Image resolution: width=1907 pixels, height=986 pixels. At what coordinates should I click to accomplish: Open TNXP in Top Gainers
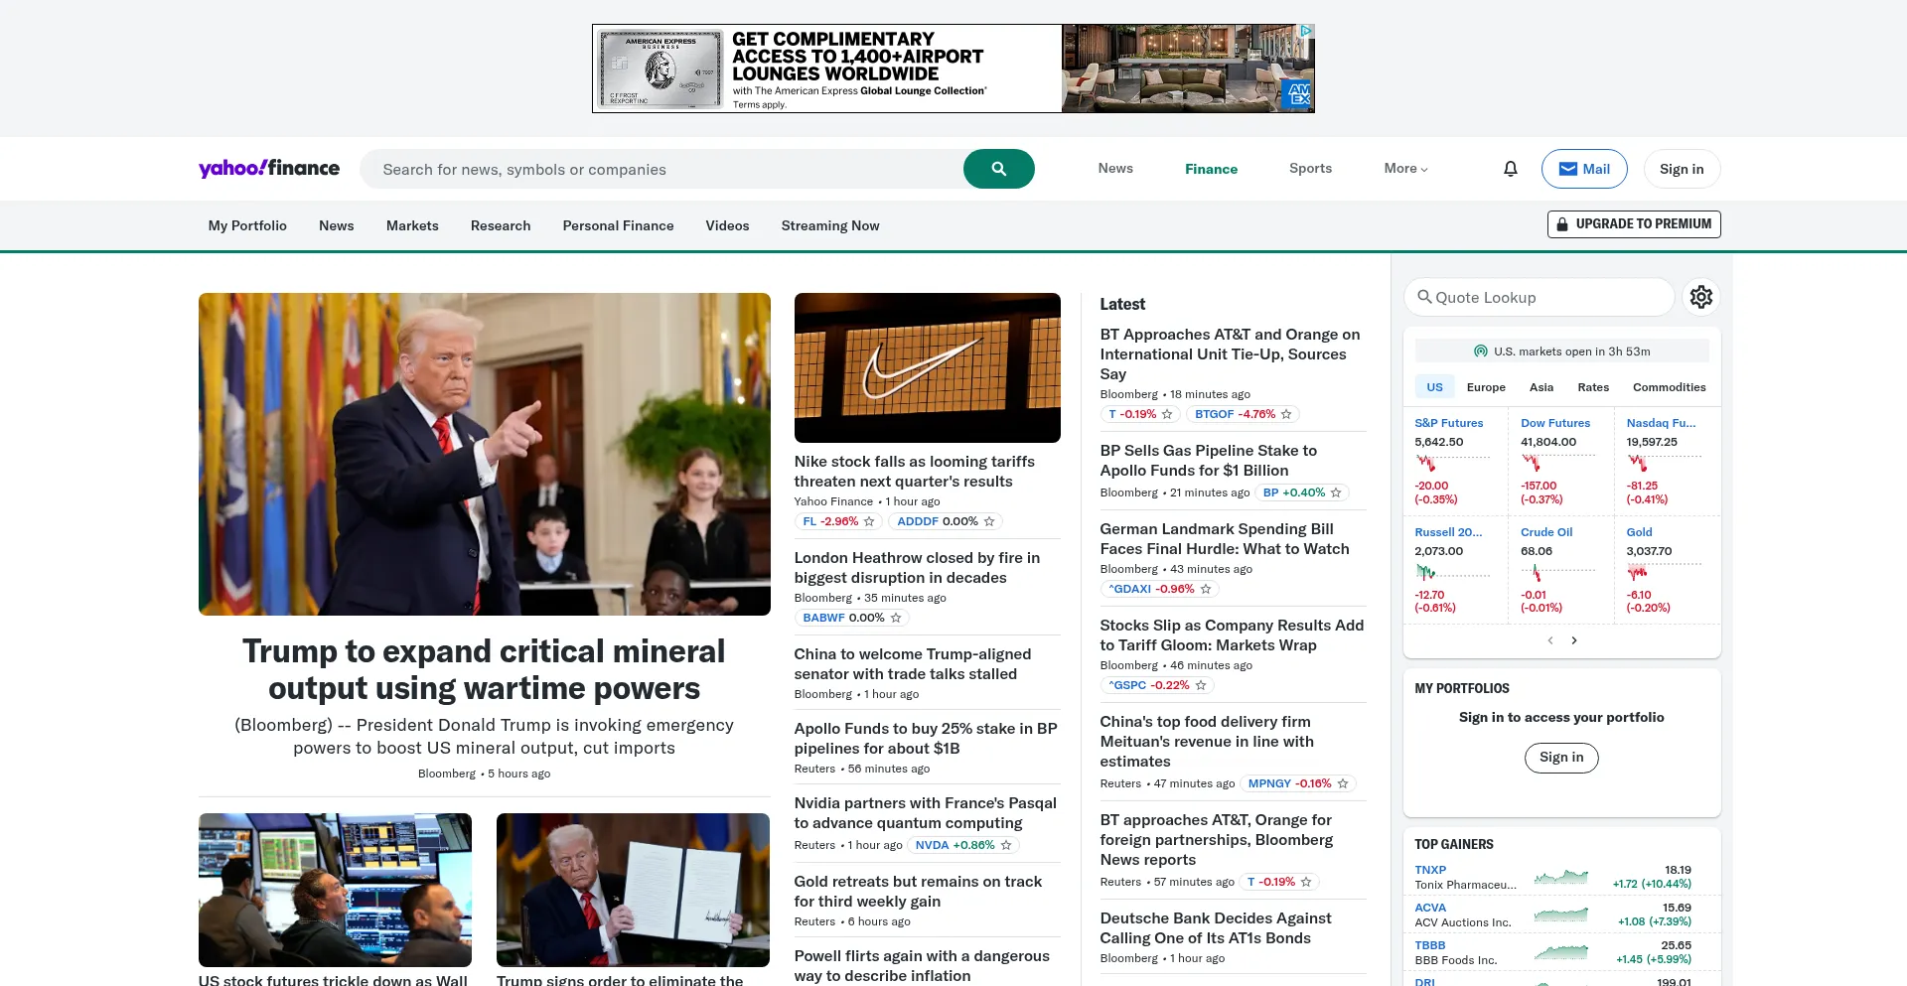(x=1430, y=870)
